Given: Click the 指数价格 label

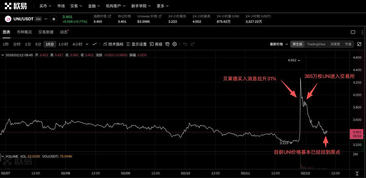Looking at the screenshot, I should coord(100,16).
